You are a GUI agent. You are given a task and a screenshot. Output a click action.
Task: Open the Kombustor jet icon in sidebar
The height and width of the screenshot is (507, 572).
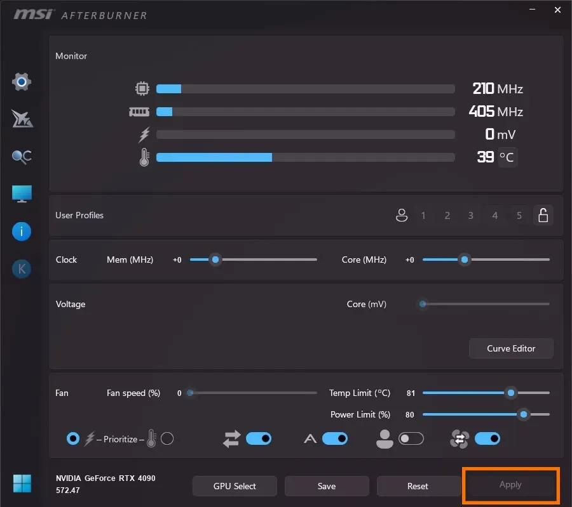click(x=22, y=119)
